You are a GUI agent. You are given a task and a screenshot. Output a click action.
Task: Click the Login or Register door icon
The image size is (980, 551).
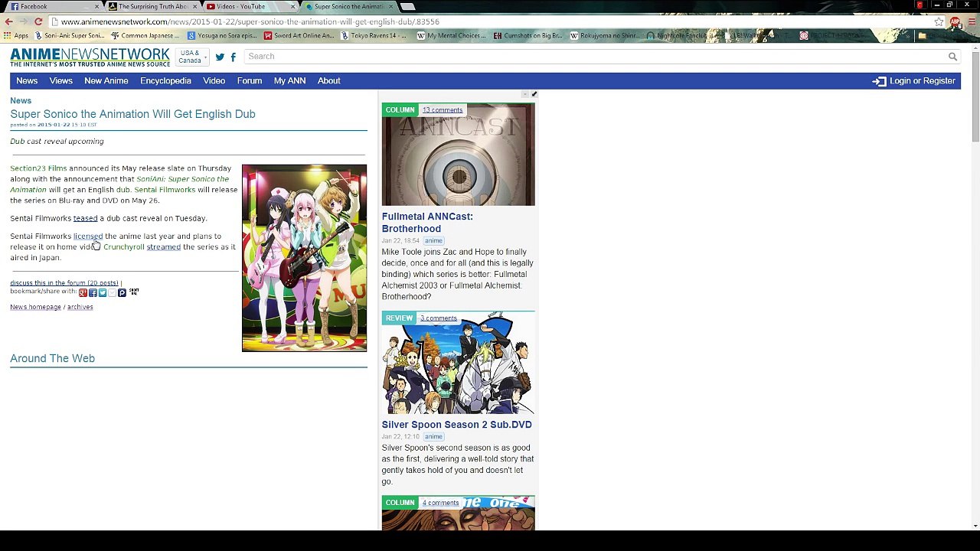[879, 81]
